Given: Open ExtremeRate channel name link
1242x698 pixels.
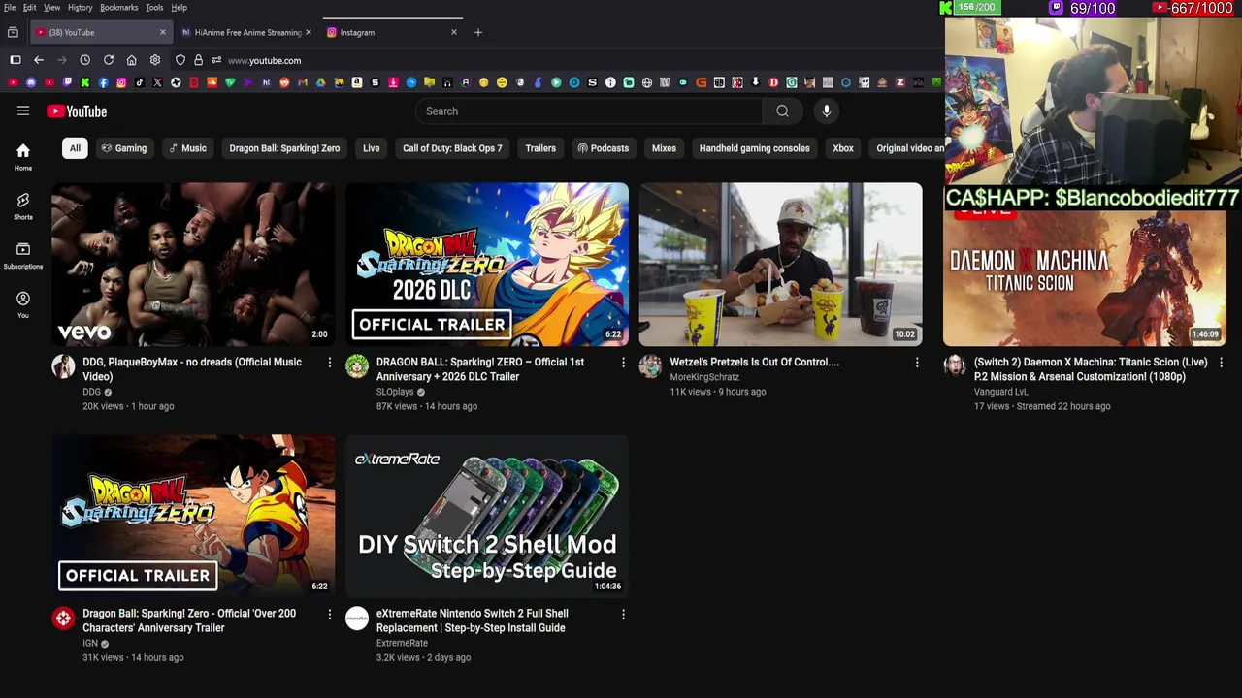Looking at the screenshot, I should click(x=402, y=643).
